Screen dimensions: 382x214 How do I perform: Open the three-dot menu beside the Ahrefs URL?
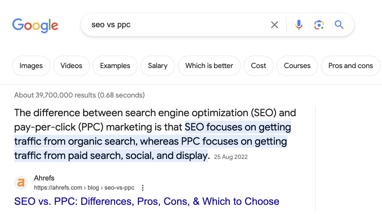143,187
